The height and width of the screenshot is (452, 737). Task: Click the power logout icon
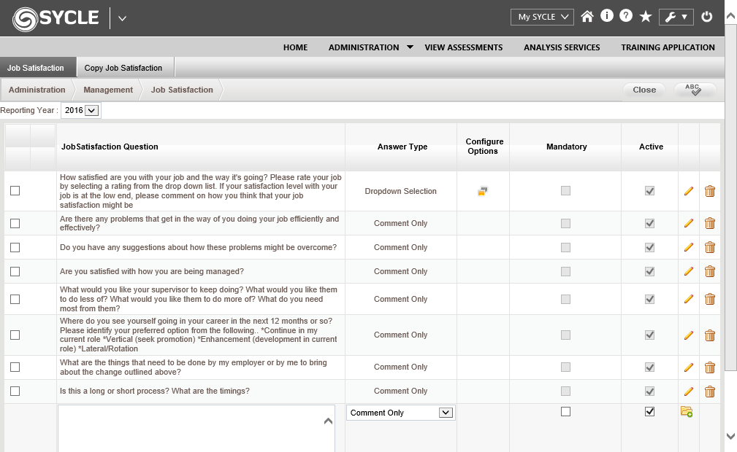[706, 17]
